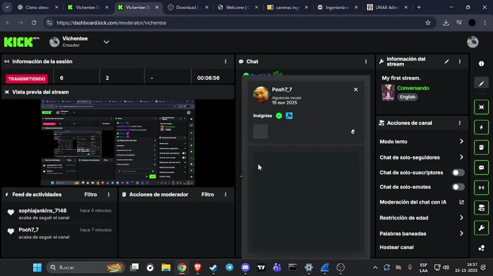The height and width of the screenshot is (276, 493).
Task: Open Acciones de moderador three-dot menu
Action: tap(225, 194)
